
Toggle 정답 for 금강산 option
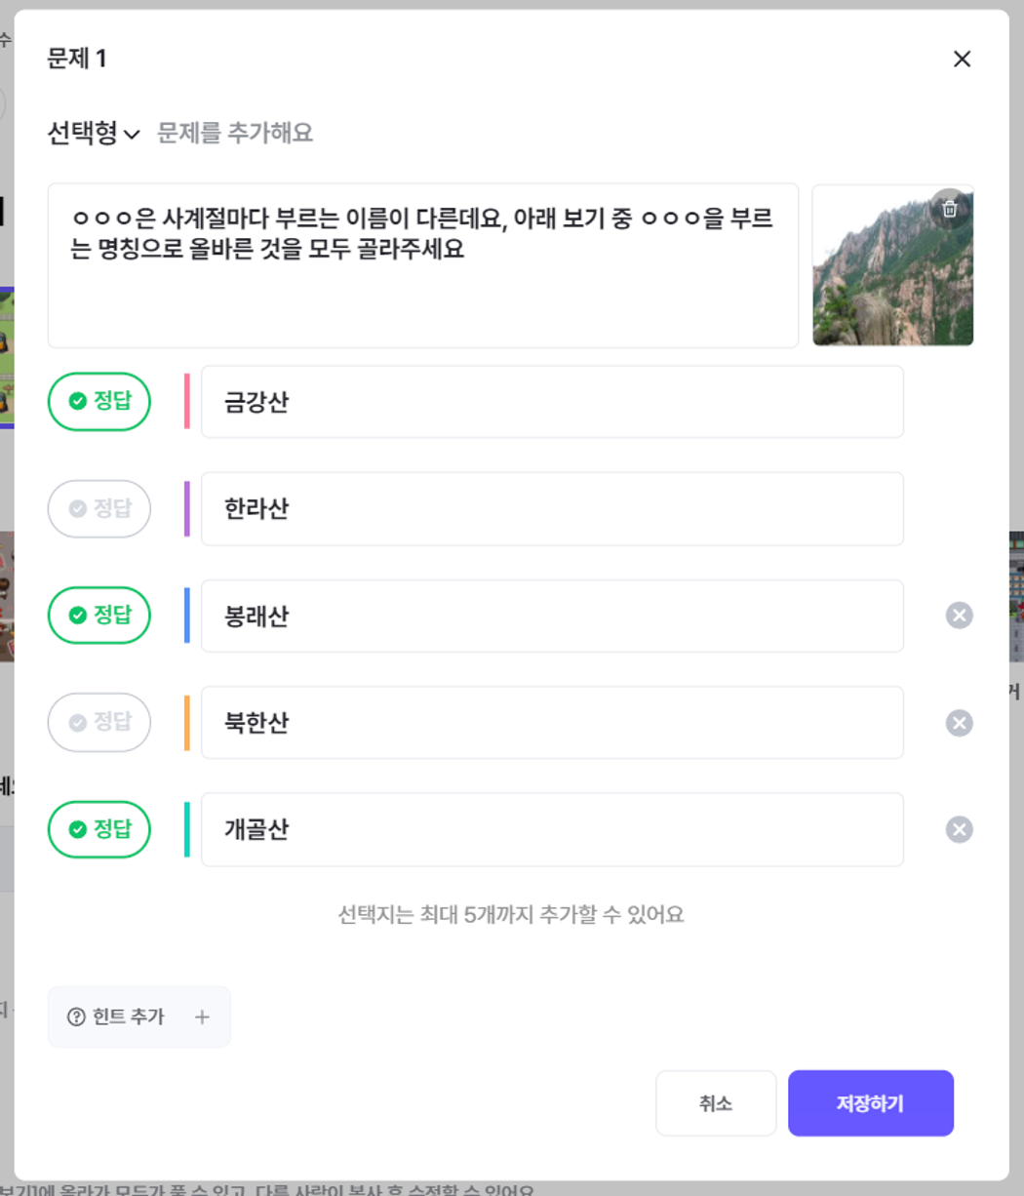[99, 402]
